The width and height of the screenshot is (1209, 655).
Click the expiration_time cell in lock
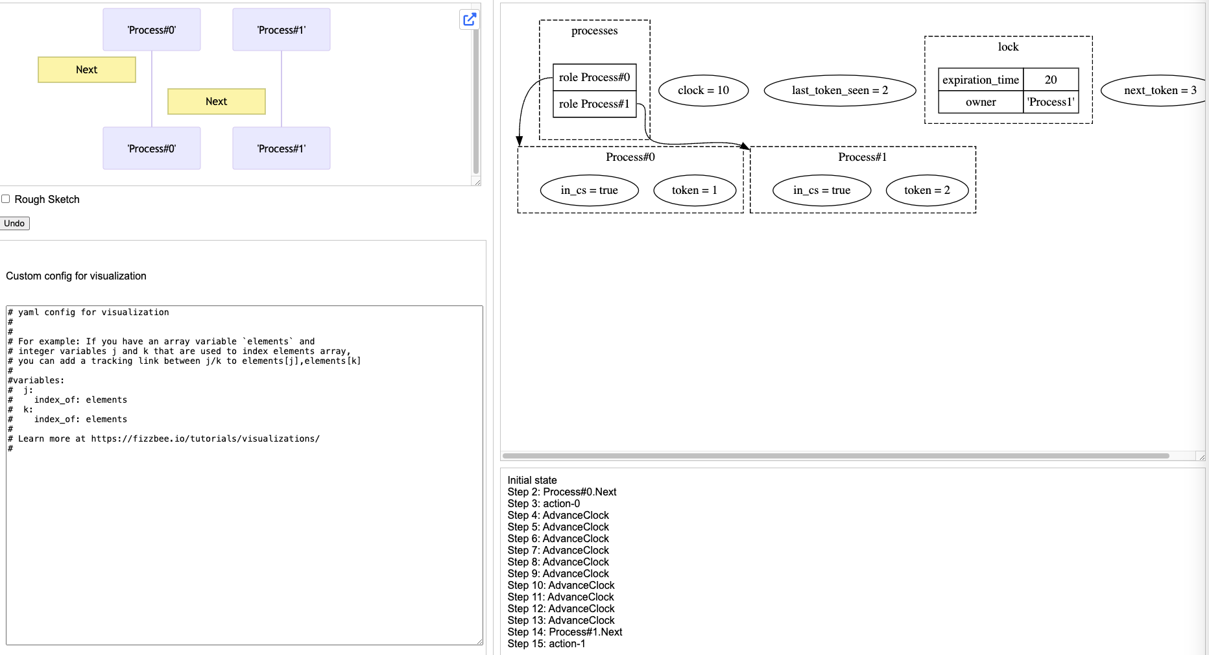(x=980, y=80)
